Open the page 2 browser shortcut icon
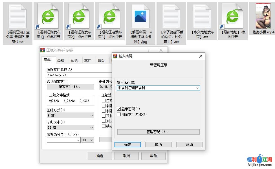 tap(79, 16)
